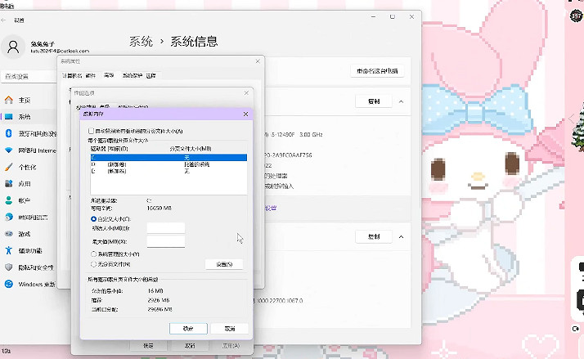Click the 29696 MB currently allocated value
Screen dimensions: 584x359
159,309
